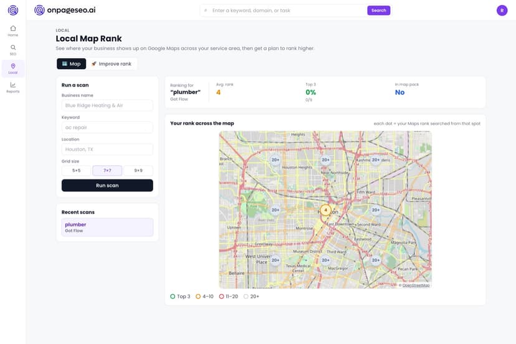Select the 7×7 grid size
Viewport: 516px width, 344px height.
click(x=107, y=171)
